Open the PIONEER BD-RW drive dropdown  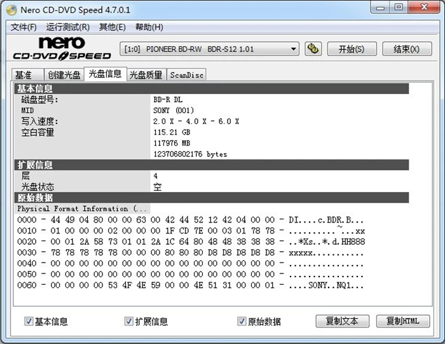pos(209,49)
